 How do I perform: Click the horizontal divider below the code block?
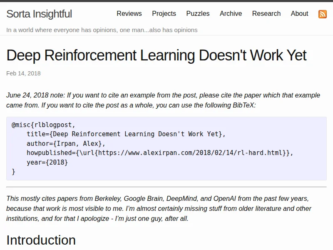(166, 187)
